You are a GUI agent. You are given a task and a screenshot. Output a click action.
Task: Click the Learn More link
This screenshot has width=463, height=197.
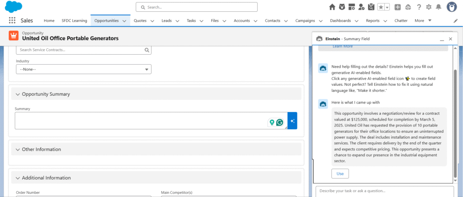tap(343, 46)
